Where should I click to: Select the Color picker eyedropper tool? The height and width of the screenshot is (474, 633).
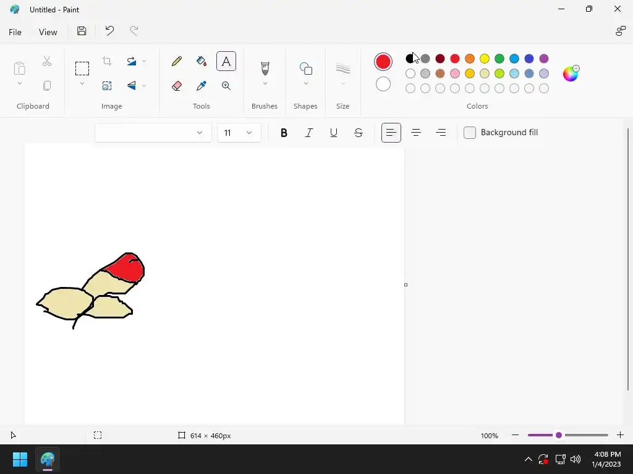tap(202, 86)
